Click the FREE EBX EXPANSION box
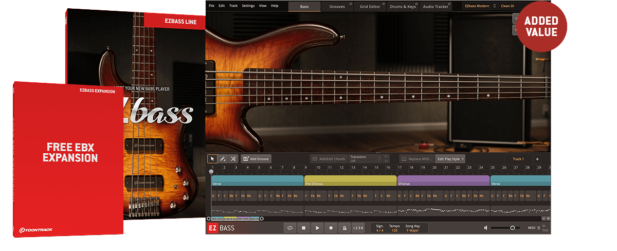Viewport: 617px width, 251px height. [x=68, y=159]
